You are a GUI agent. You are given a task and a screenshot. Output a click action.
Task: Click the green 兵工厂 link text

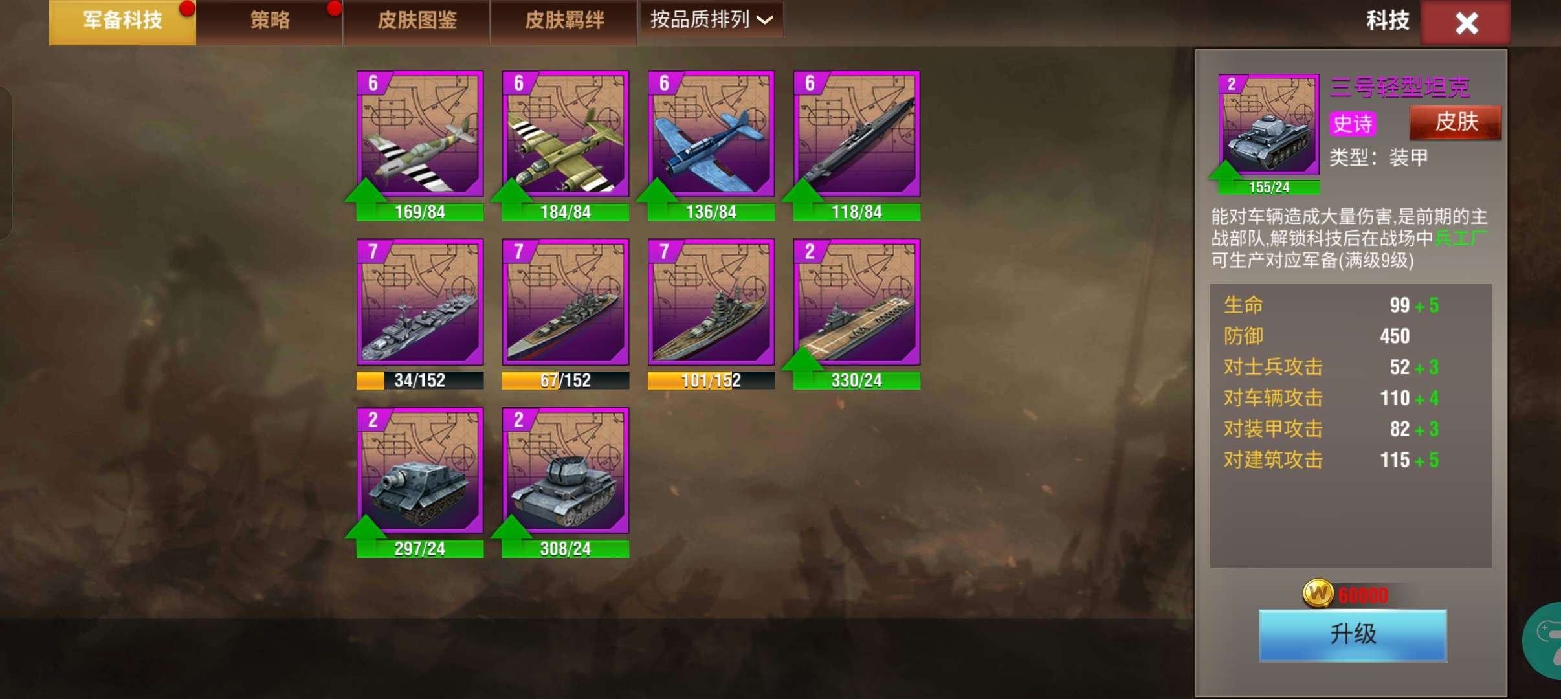[x=1460, y=238]
